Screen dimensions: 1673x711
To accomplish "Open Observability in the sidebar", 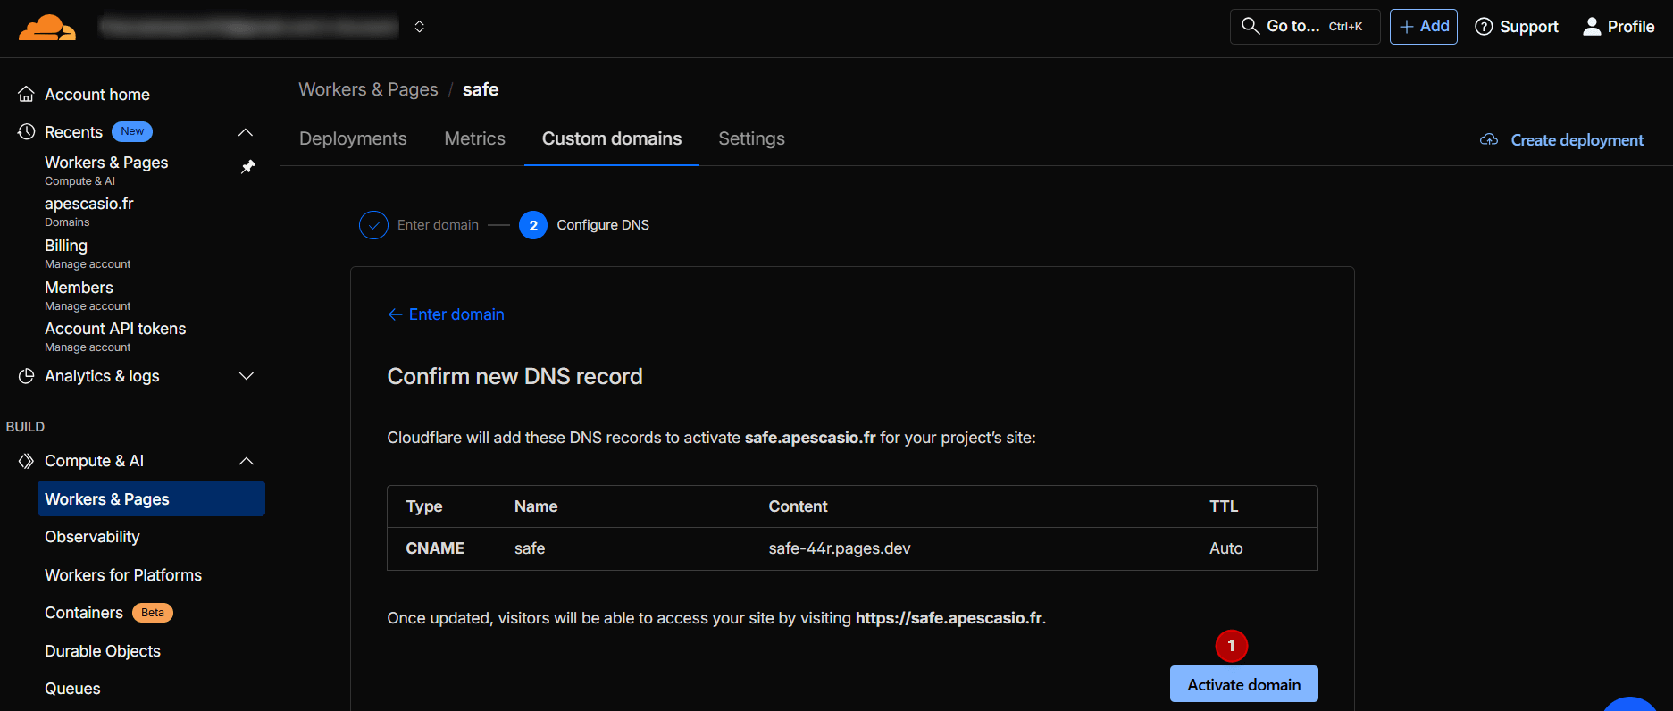I will tap(92, 537).
